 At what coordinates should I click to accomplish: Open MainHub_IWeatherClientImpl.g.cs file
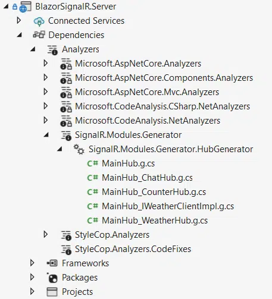168,206
